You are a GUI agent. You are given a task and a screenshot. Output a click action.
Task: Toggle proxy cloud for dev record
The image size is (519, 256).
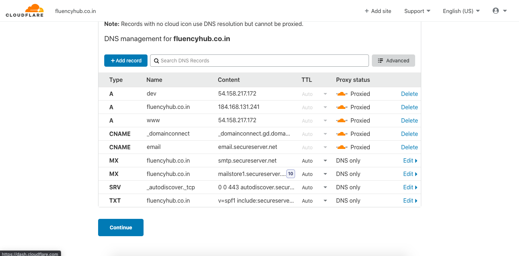(342, 94)
